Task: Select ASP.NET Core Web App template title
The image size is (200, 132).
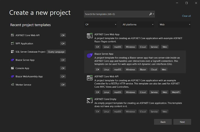Action: tap(107, 34)
